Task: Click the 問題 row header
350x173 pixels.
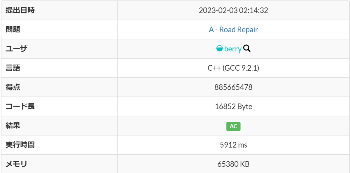Action: coord(59,29)
